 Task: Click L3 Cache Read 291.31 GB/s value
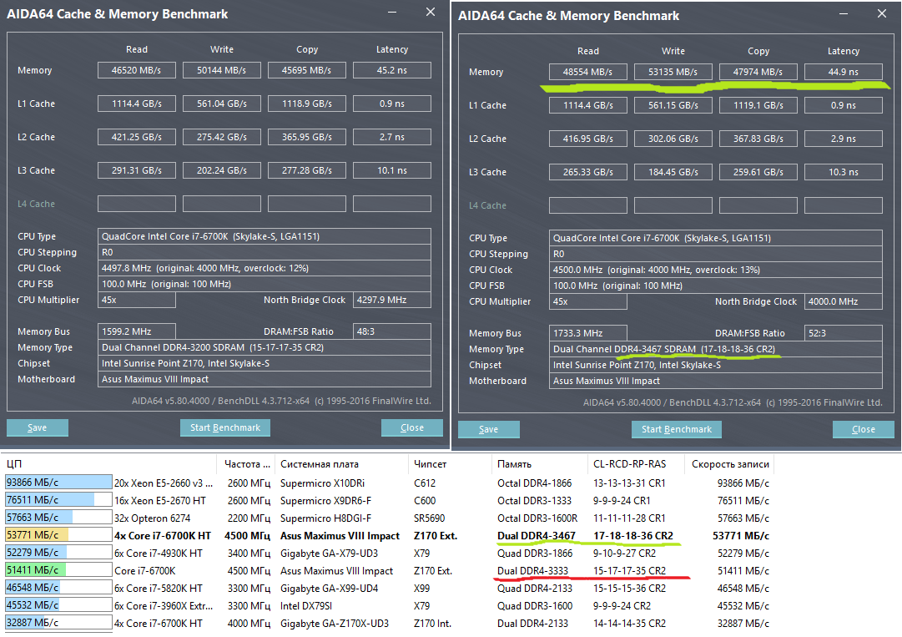point(136,170)
